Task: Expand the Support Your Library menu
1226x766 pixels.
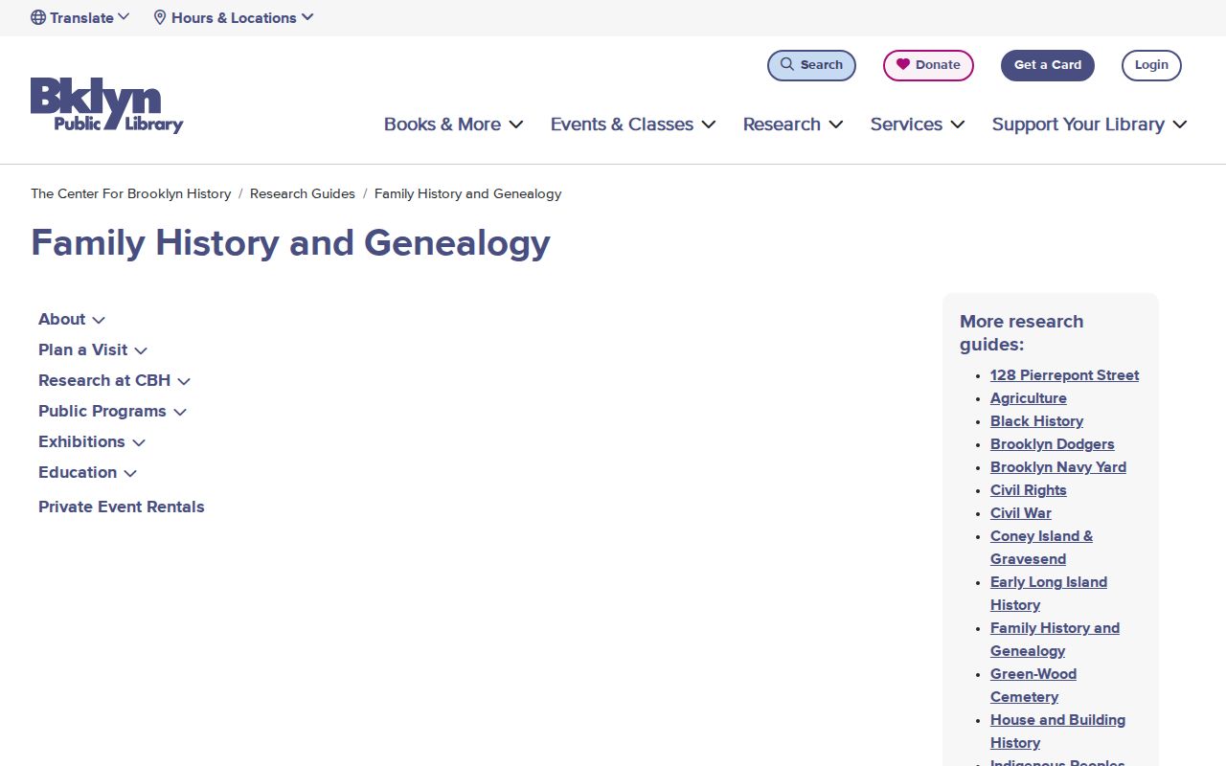Action: (1090, 124)
